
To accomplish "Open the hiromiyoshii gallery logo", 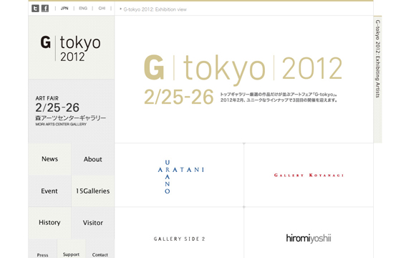I will pos(309,238).
